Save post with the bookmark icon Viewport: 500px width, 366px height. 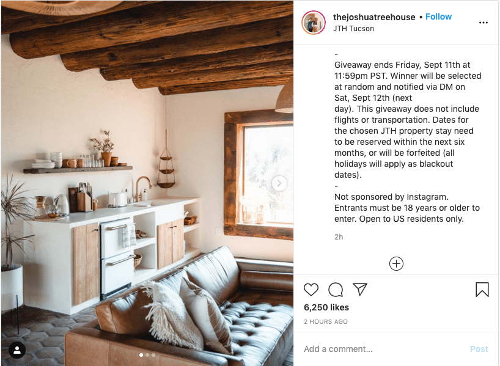tap(482, 290)
